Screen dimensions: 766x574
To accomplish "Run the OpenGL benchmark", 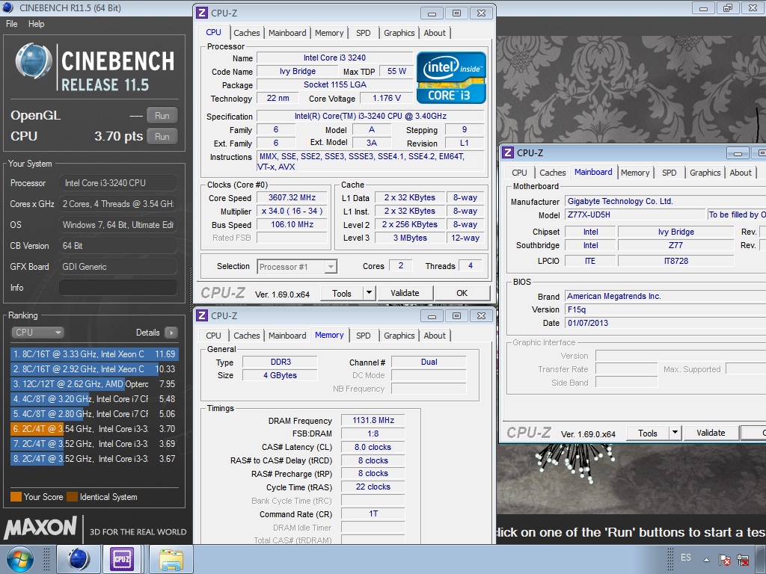I will coord(162,116).
